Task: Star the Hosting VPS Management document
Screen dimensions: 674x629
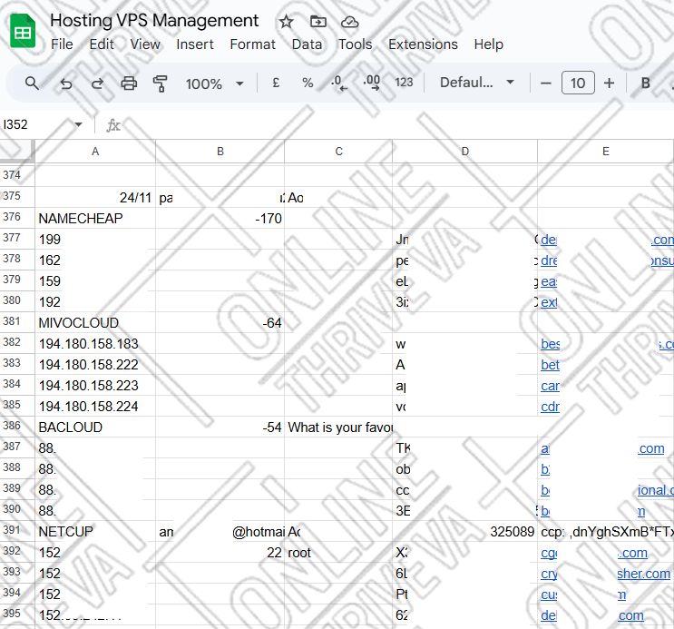Action: (286, 22)
